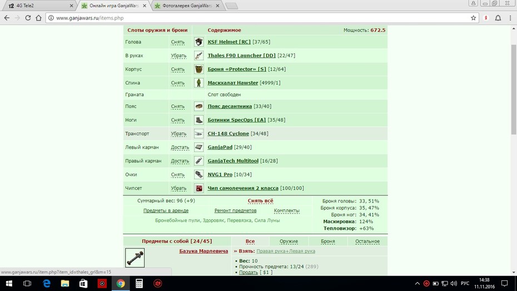Click Снять for the Спина slot

click(178, 83)
